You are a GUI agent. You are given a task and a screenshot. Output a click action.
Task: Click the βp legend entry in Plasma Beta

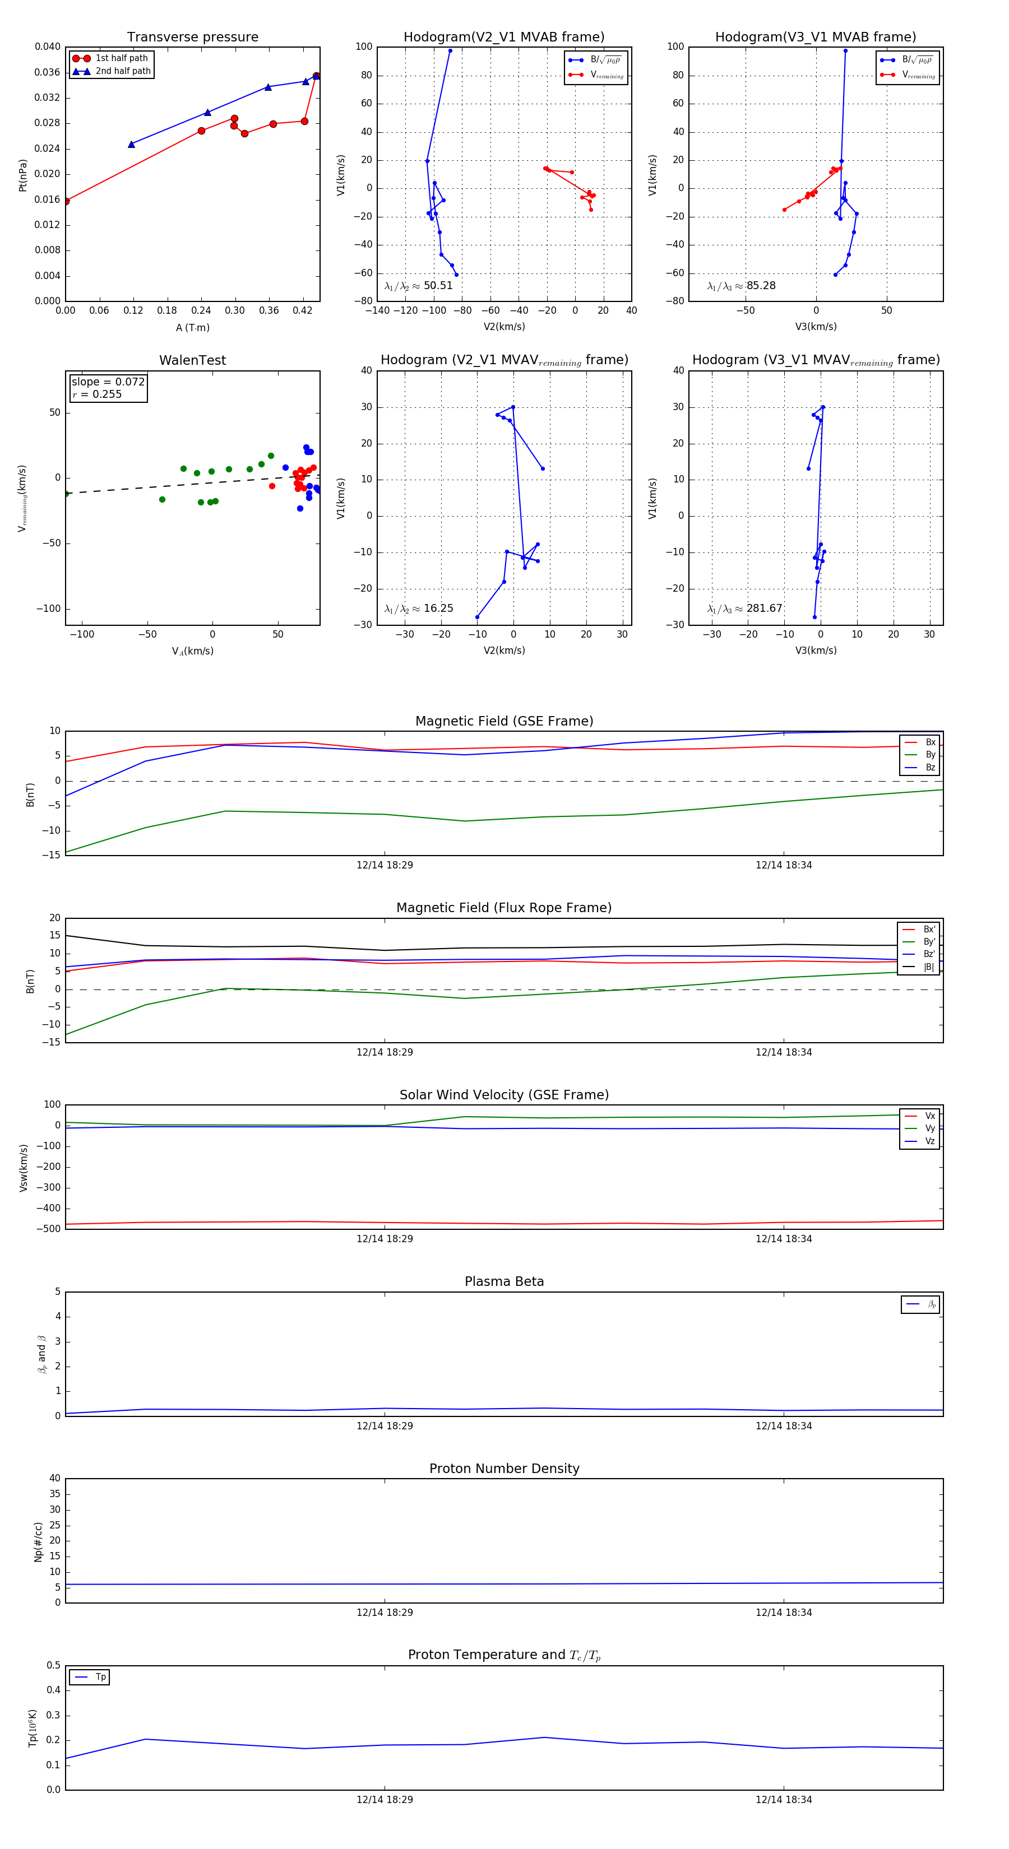click(922, 1304)
